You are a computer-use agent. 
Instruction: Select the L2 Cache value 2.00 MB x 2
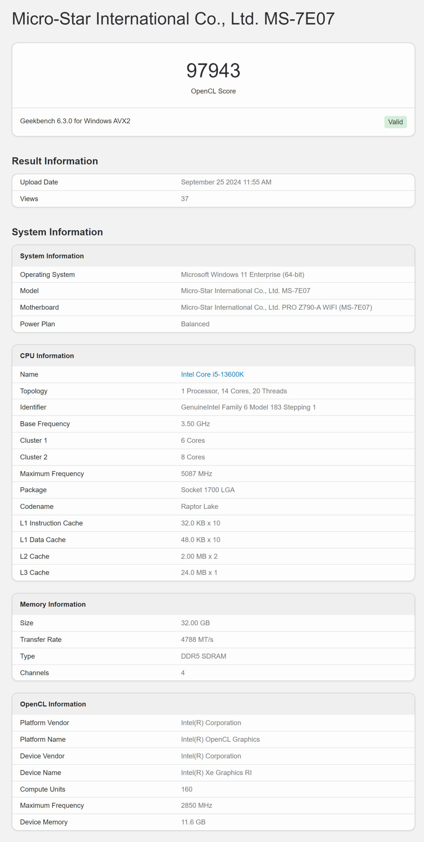click(199, 556)
